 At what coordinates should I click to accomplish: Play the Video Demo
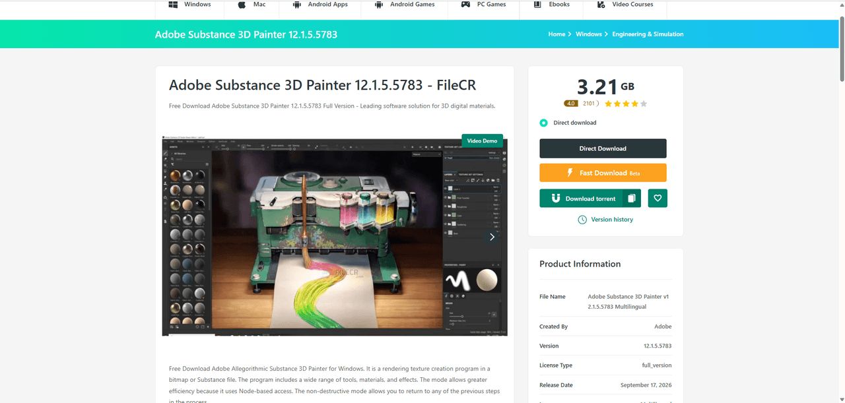pos(483,141)
